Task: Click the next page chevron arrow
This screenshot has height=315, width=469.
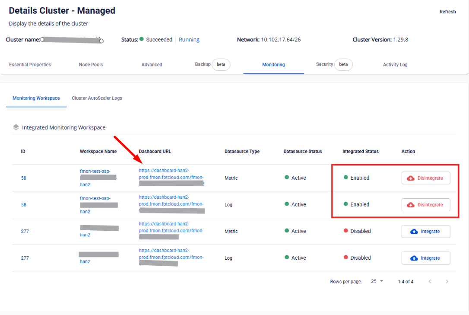Action: tap(447, 281)
